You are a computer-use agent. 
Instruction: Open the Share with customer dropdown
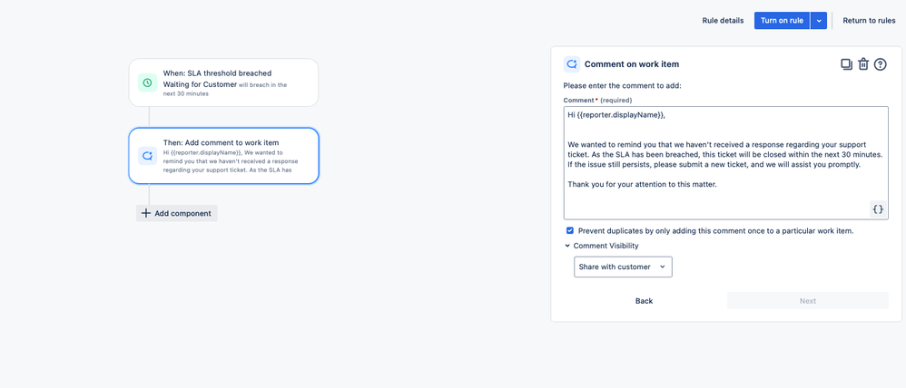tap(623, 267)
